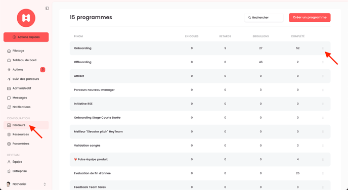Click Offboarding brouillons value 46
Screen dimensions: 348x190
click(x=260, y=62)
